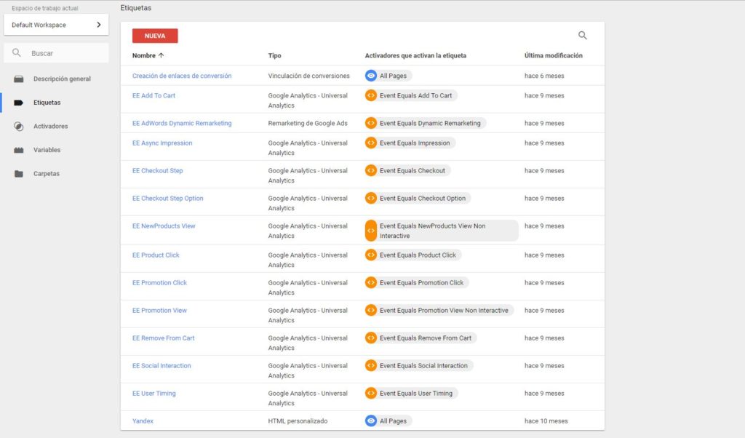Click the Activadores trigger icon in sidebar
This screenshot has height=438, width=745.
[x=18, y=127]
